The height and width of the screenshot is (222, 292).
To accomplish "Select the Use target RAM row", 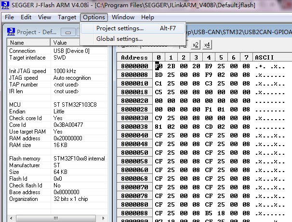I will [x=57, y=132].
